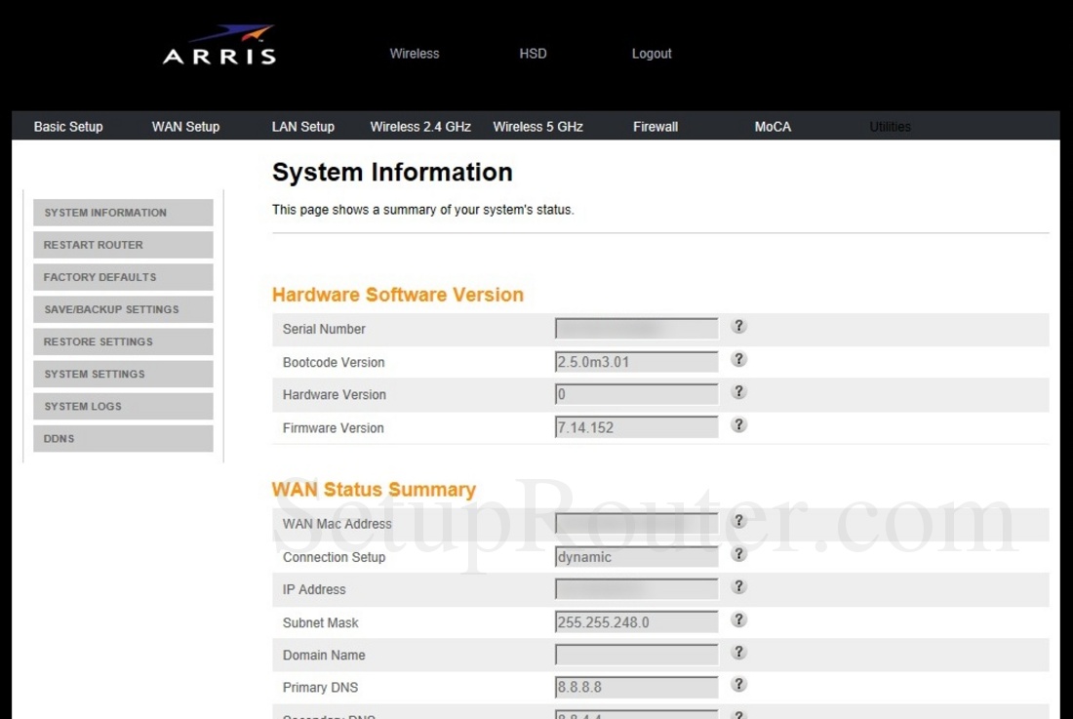Open help for Firmware Version
Image resolution: width=1073 pixels, height=719 pixels.
coord(738,423)
